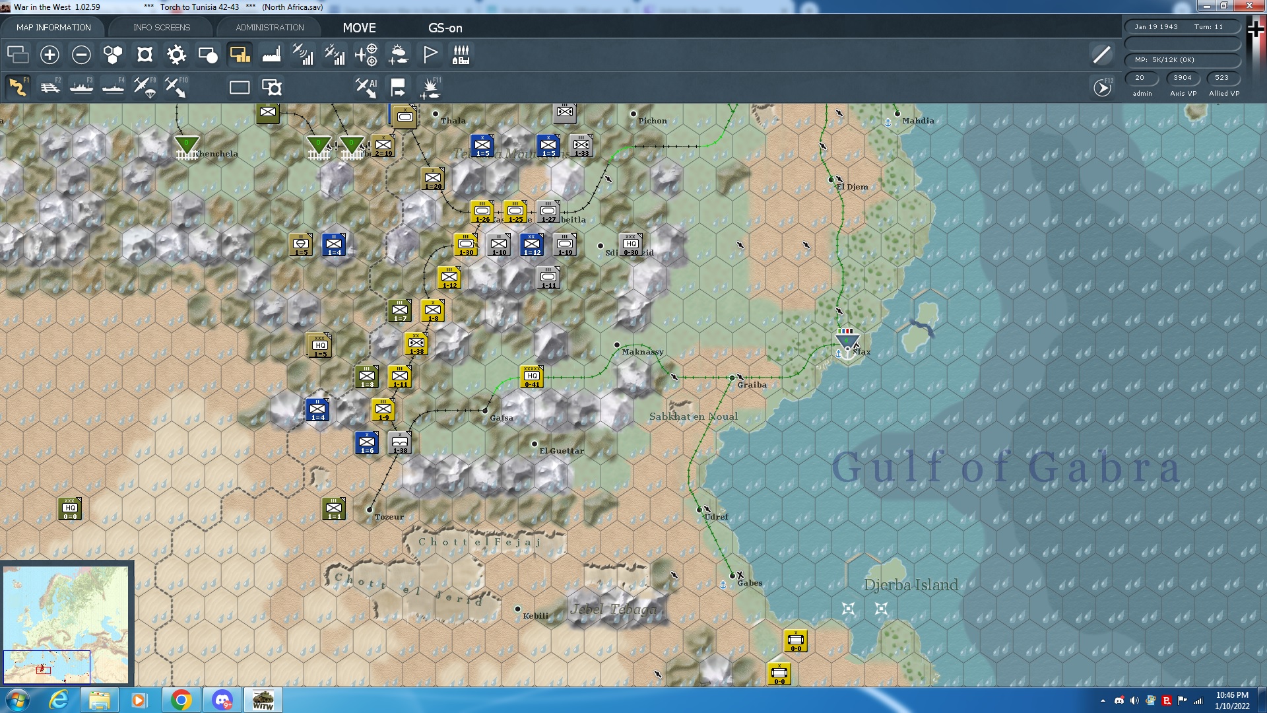
Task: Click the WITW game taskbar button
Action: click(263, 700)
